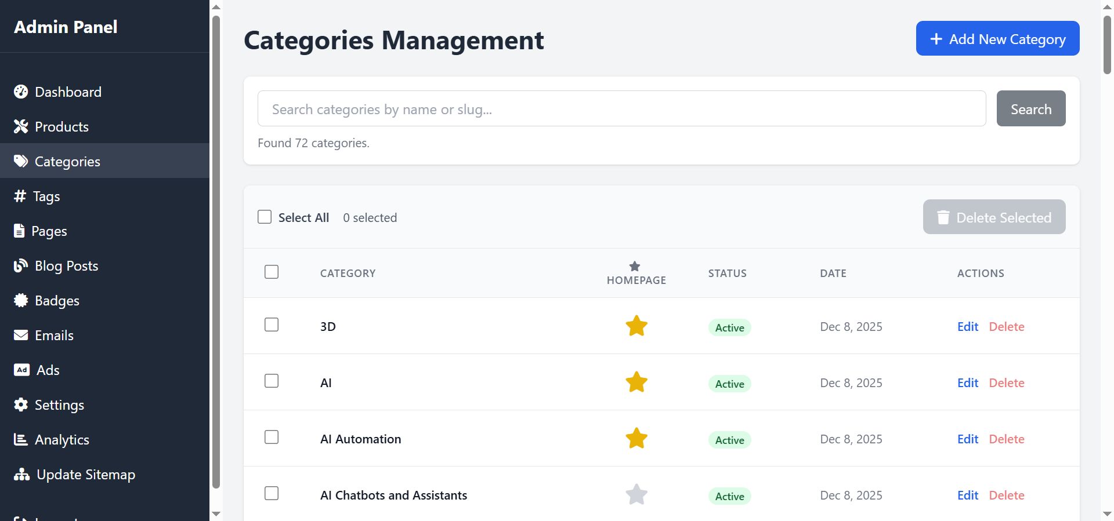This screenshot has width=1114, height=521.
Task: Click the Add New Category button
Action: click(997, 39)
